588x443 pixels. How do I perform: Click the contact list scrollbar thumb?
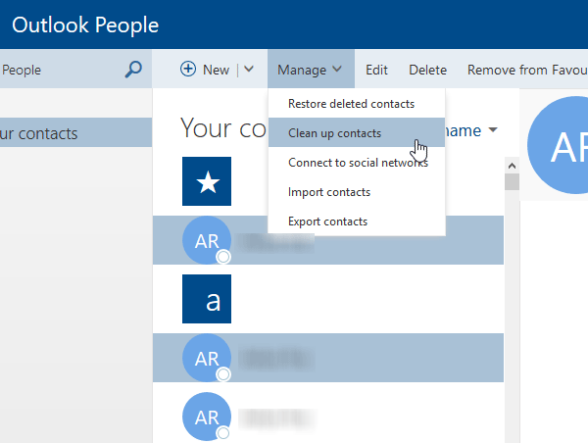512,182
